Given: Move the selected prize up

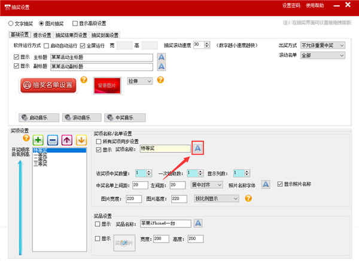Looking at the screenshot, I should pos(67,140).
